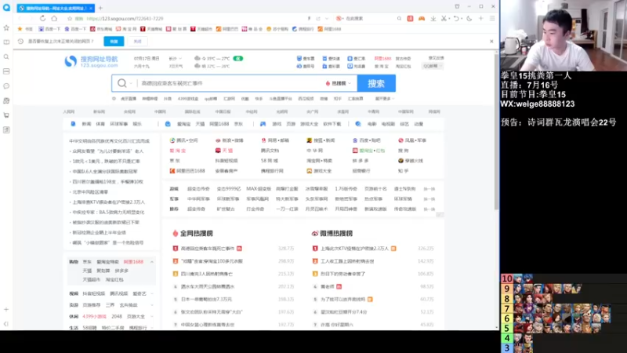Select the 天猫 item in nav bar

point(201,124)
